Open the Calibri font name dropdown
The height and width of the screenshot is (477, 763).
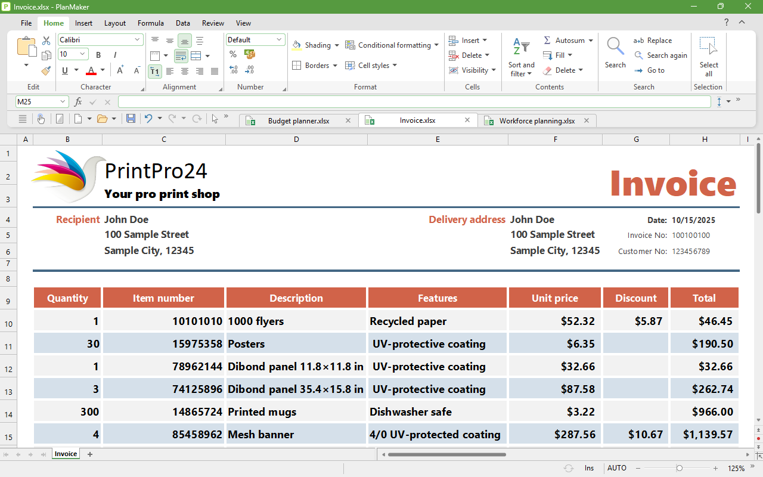[x=101, y=40]
